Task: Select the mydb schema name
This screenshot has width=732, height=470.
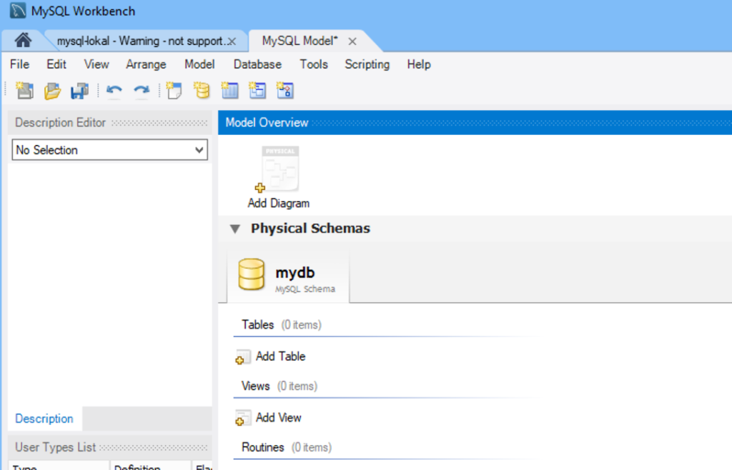Action: click(295, 273)
